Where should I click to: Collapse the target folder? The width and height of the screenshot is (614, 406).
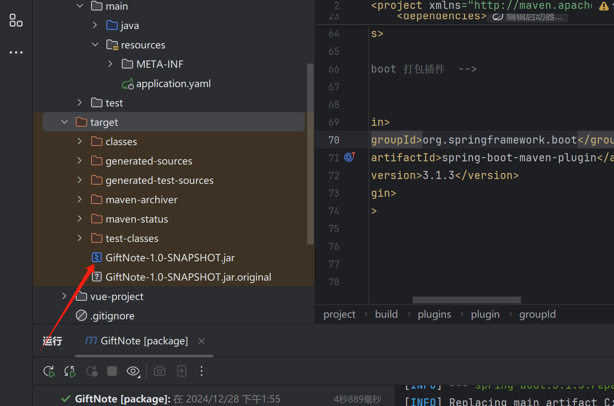click(65, 122)
